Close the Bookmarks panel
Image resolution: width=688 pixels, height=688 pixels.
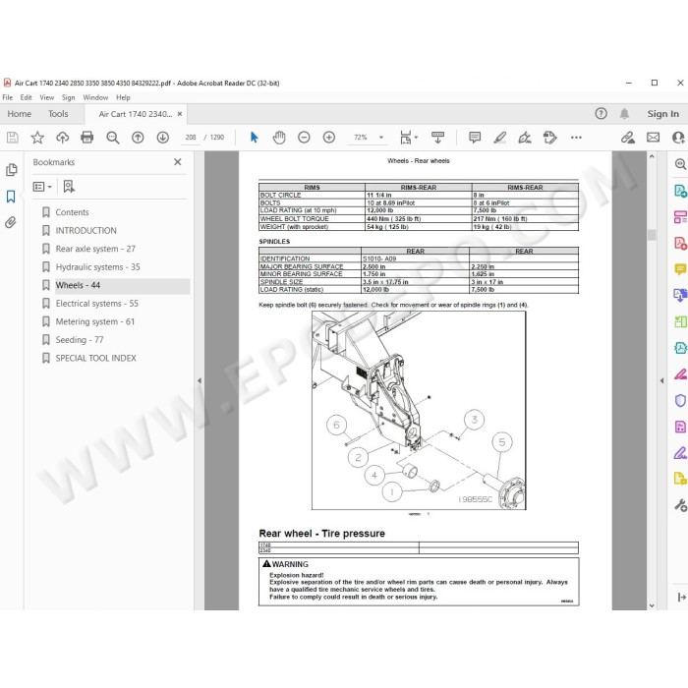pyautogui.click(x=178, y=162)
